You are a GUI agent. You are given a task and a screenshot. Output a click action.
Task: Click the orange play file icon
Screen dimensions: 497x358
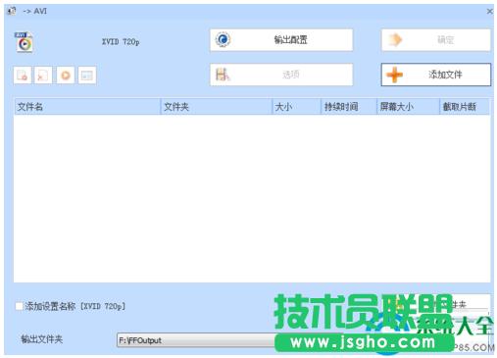[x=66, y=76]
